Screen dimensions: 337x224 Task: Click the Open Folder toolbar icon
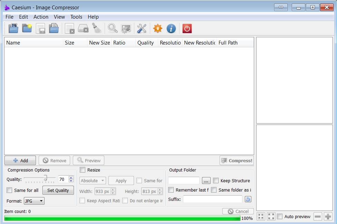pos(27,28)
